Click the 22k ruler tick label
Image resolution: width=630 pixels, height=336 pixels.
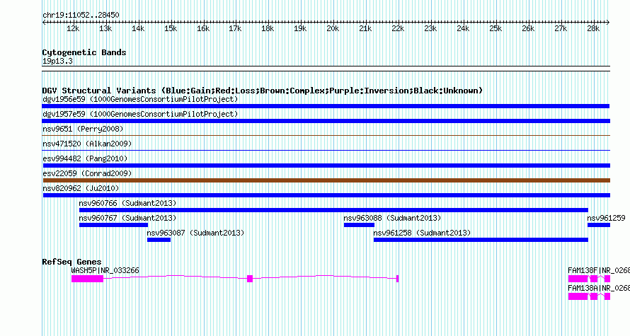[x=398, y=29]
